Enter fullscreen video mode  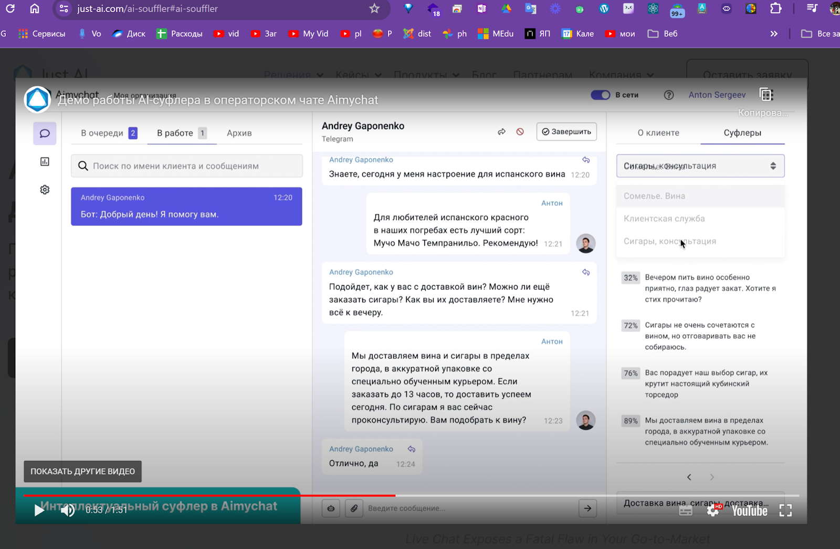pos(785,510)
